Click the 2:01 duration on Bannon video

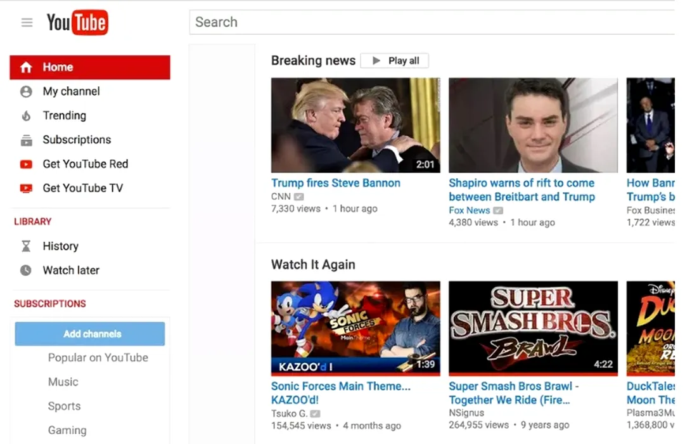coord(425,165)
